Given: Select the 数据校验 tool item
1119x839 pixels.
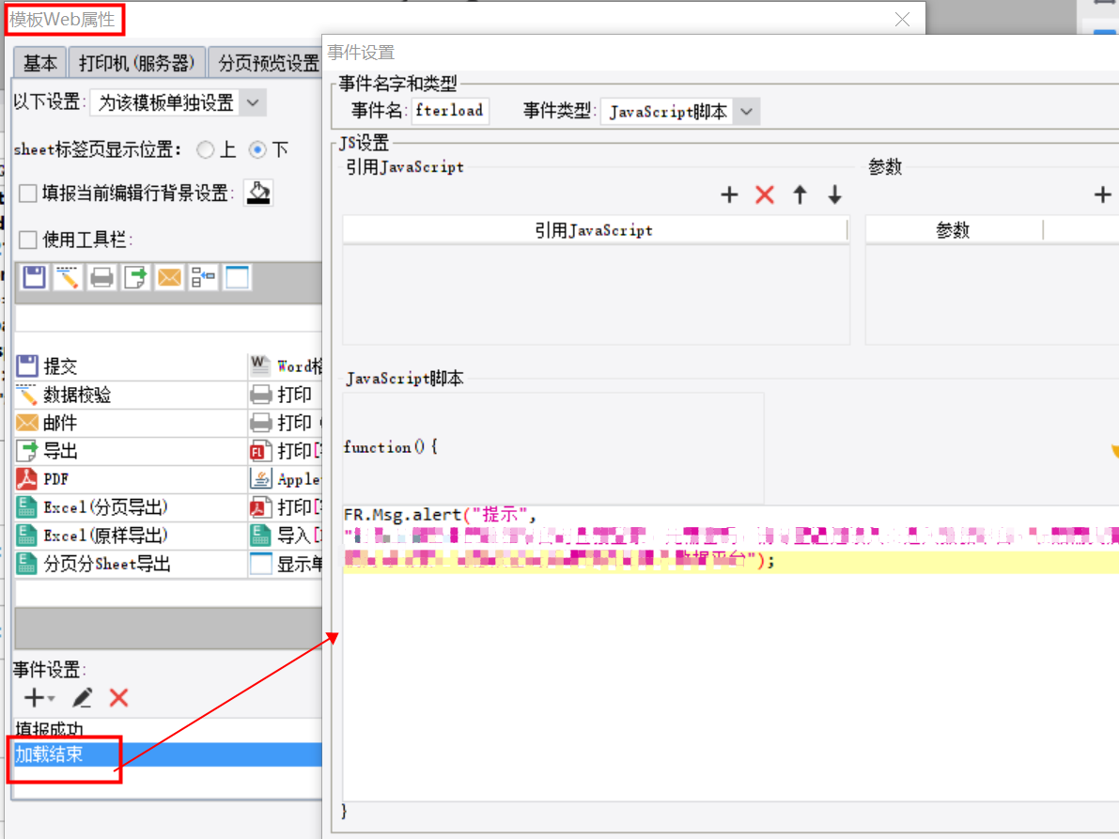Looking at the screenshot, I should click(x=131, y=395).
